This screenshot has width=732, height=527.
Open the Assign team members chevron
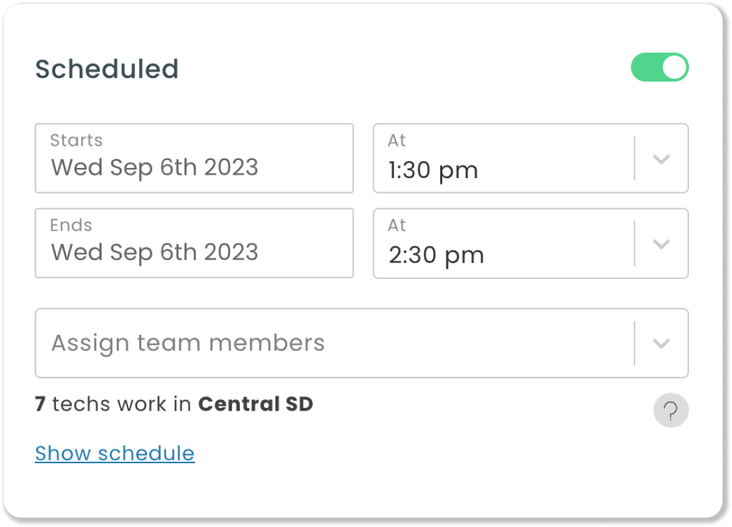pyautogui.click(x=661, y=343)
